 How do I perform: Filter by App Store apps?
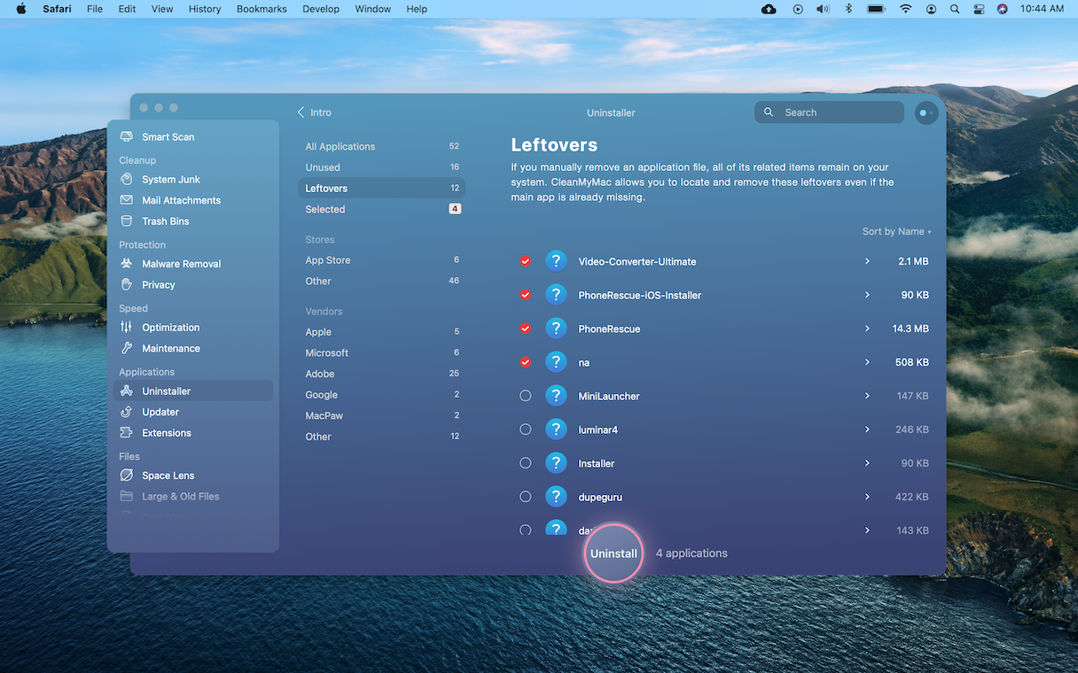[x=382, y=260]
